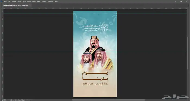
Task: Open the Help menu
Action: click(56, 1)
